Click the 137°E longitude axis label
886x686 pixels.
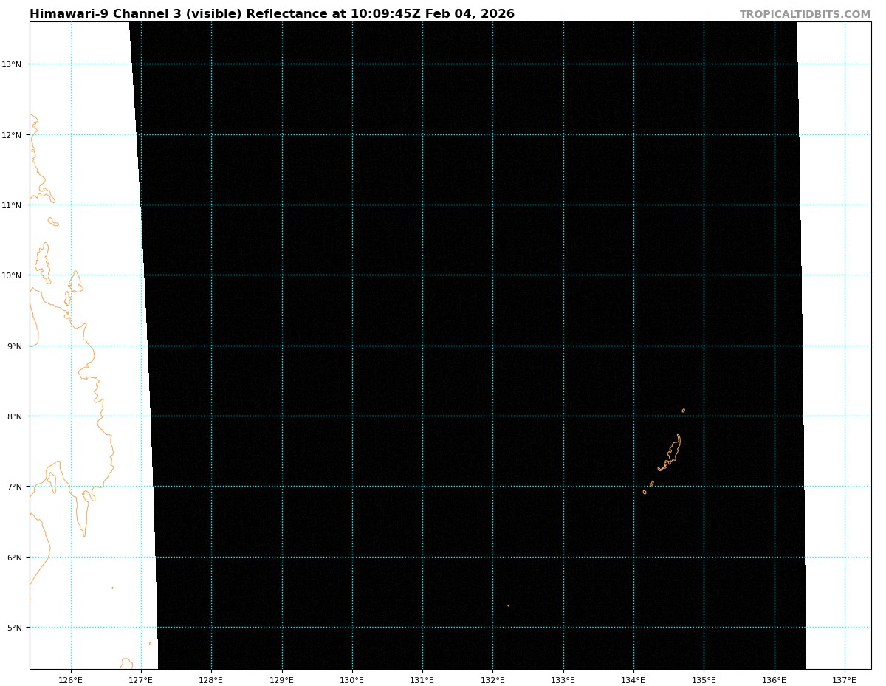click(x=845, y=680)
